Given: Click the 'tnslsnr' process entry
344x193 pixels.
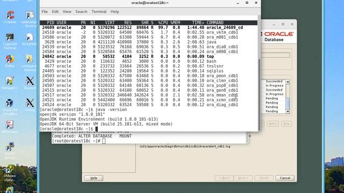Looking at the screenshot, I should tap(215, 66).
